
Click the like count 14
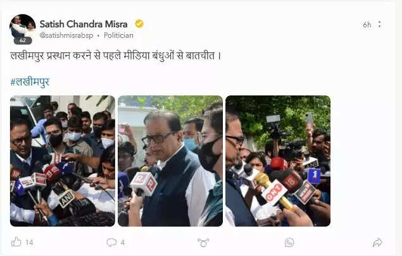[29, 243]
